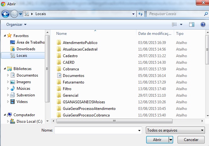Select the AtendimentoPublico folder
This screenshot has width=209, height=146.
[80, 43]
